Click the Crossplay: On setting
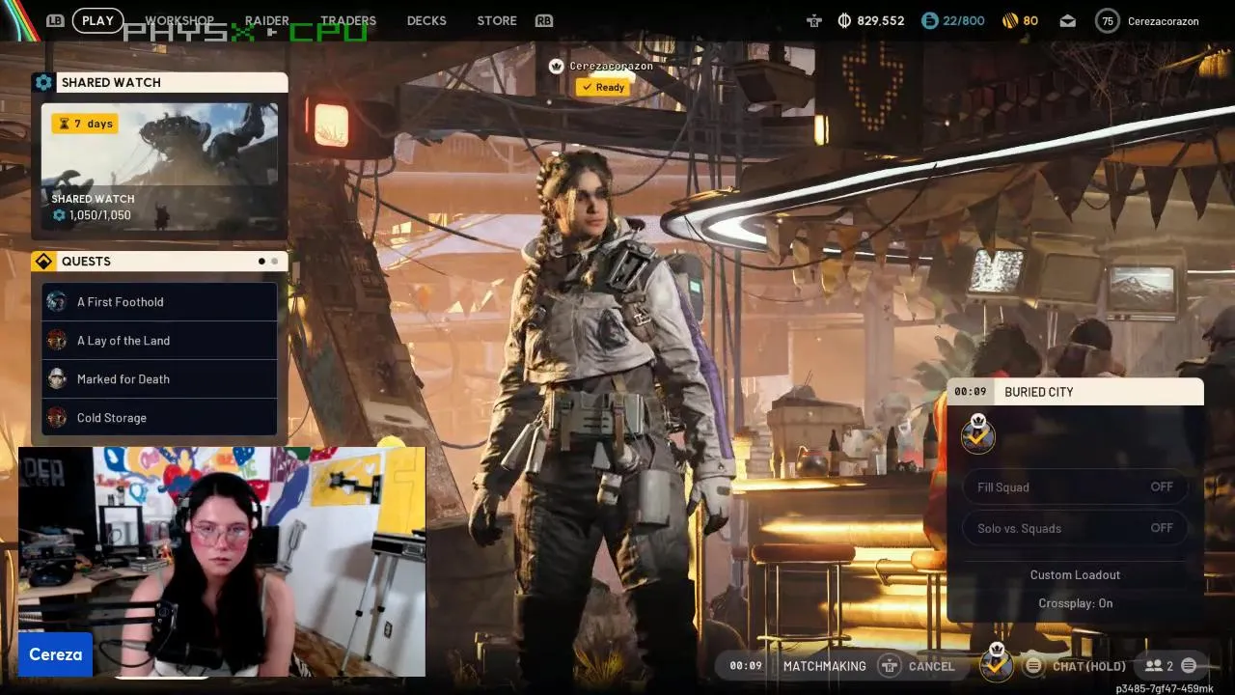Image resolution: width=1235 pixels, height=695 pixels. tap(1075, 603)
